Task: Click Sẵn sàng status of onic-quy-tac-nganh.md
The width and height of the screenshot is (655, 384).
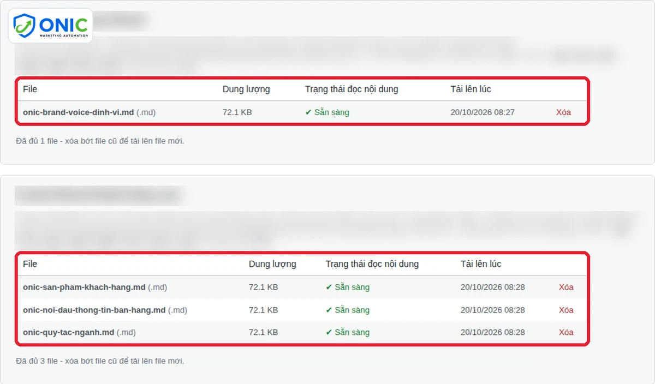Action: point(348,332)
